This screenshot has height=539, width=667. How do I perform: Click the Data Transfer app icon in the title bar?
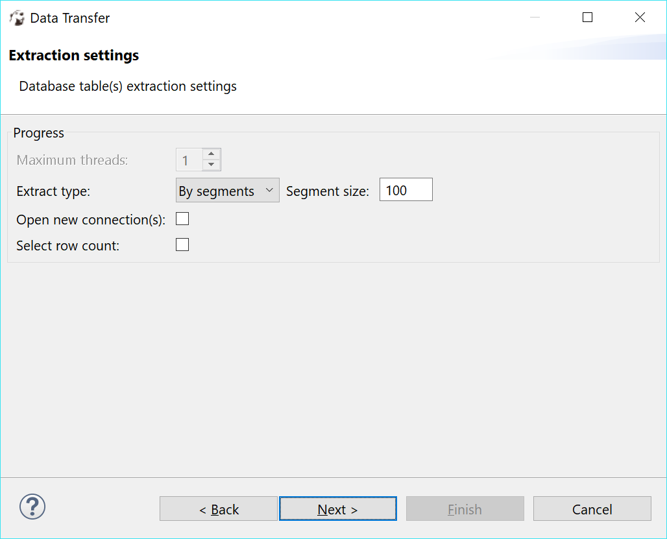pyautogui.click(x=17, y=18)
